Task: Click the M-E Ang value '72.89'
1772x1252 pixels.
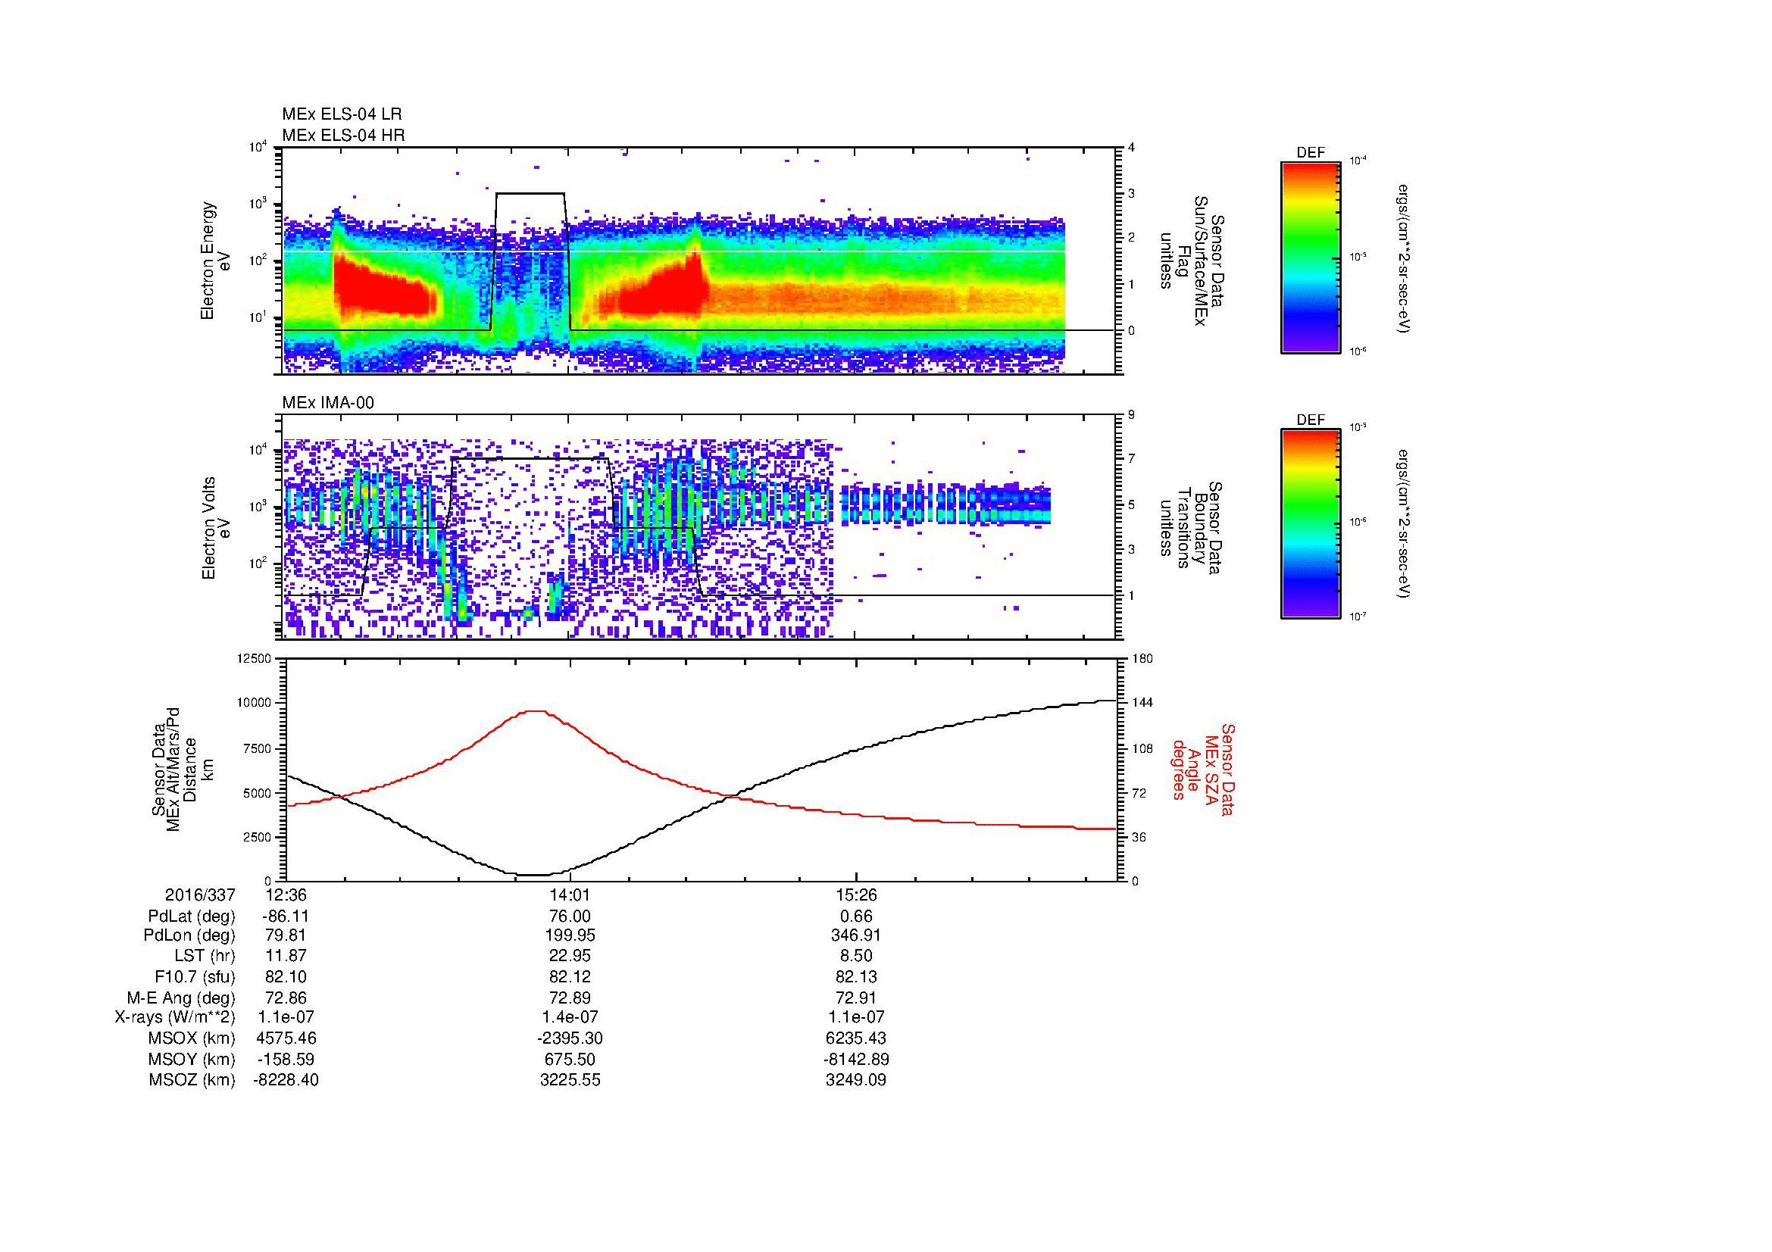Action: point(570,998)
